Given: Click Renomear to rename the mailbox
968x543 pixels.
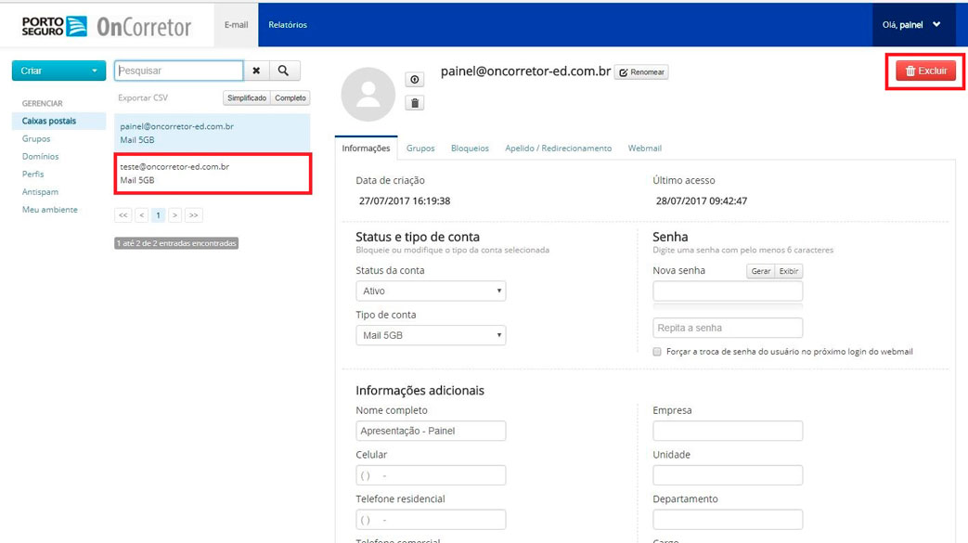Looking at the screenshot, I should (641, 72).
